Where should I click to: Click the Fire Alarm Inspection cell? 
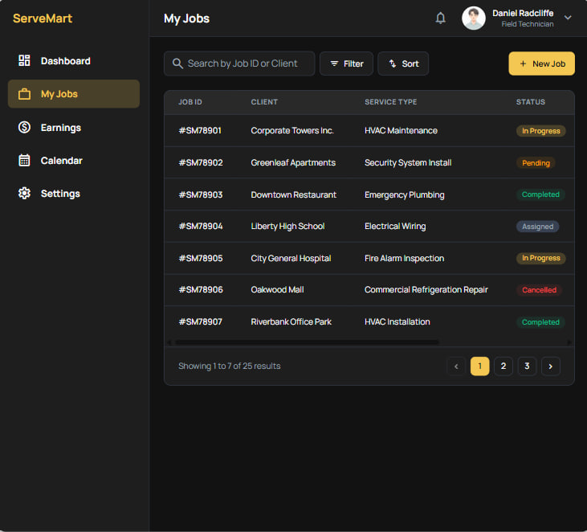coord(404,259)
